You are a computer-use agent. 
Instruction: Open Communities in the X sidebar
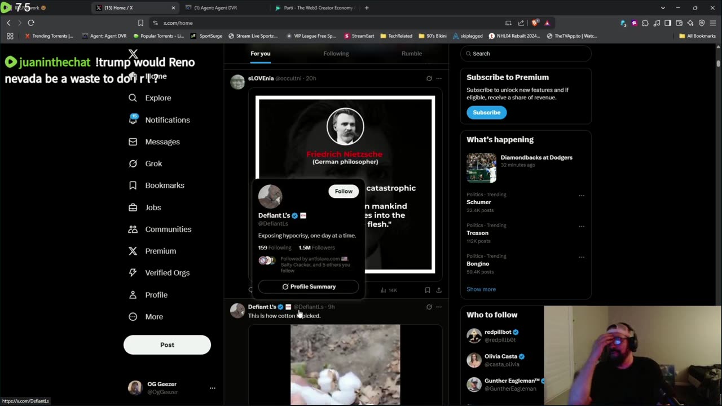pyautogui.click(x=160, y=229)
